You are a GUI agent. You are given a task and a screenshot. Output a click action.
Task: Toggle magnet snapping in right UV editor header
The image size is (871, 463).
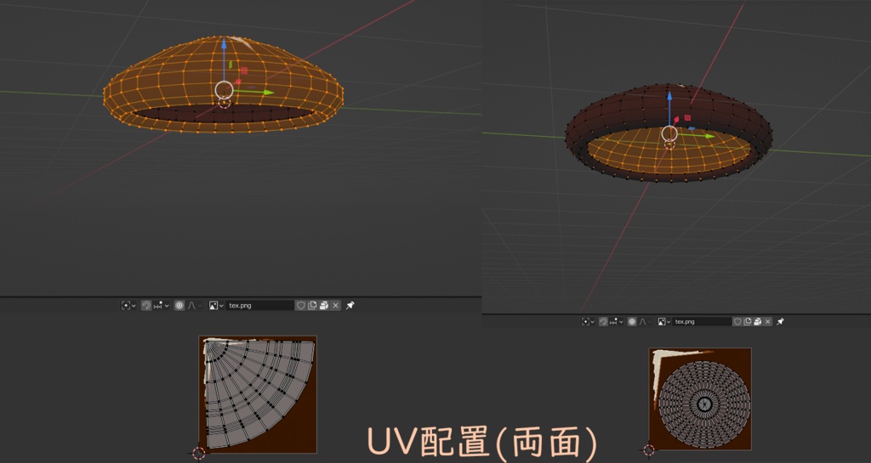[603, 322]
